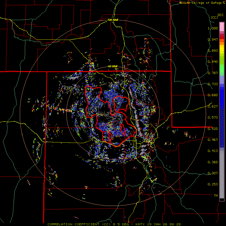Select the 0.413 scale value
Screen dimensions: 226x226
click(213, 151)
